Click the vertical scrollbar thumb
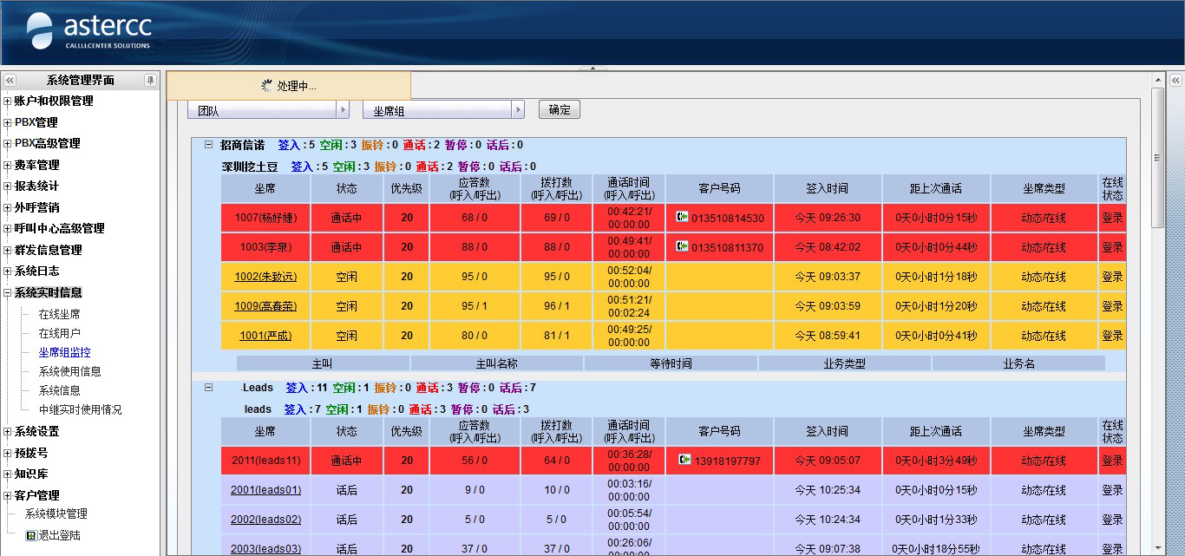Viewport: 1185px width, 556px height. click(x=1157, y=156)
